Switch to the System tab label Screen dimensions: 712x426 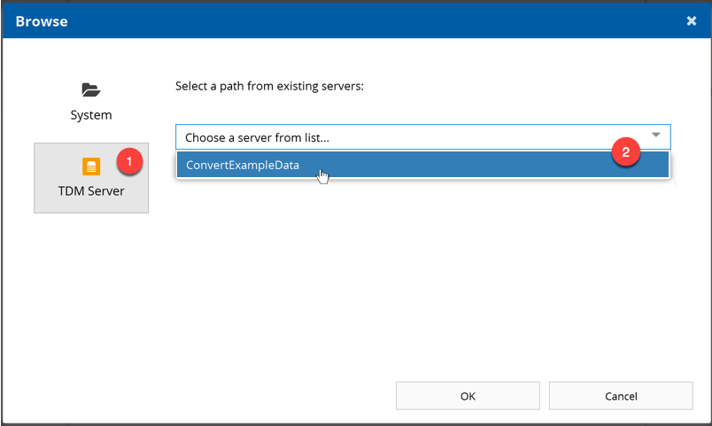tap(91, 115)
